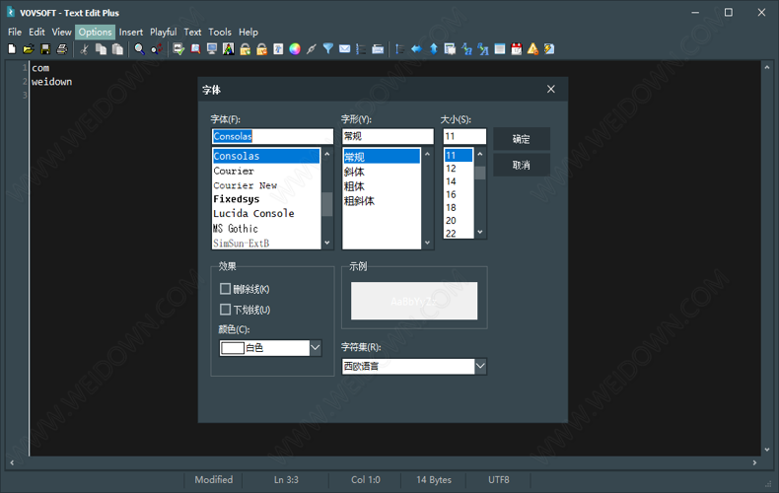Click the lowercase-to-uppercase conversion icon
Image resolution: width=779 pixels, height=493 pixels.
pyautogui.click(x=483, y=48)
